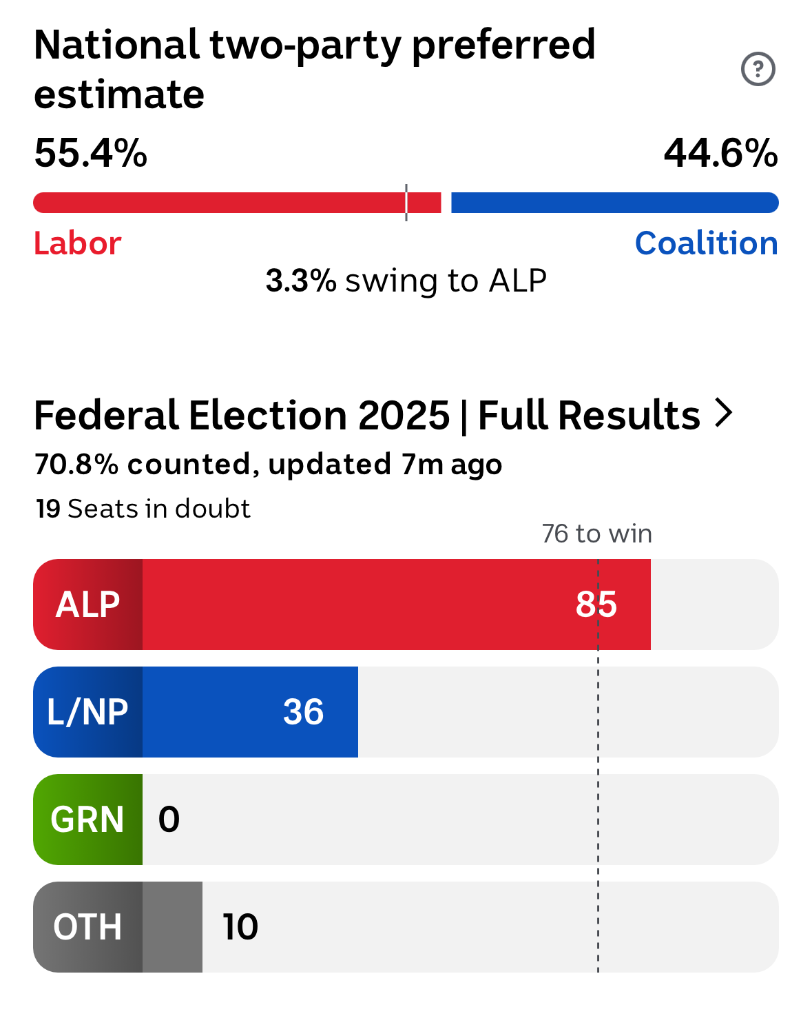
Task: Click the GRN 0 seat count
Action: point(169,820)
